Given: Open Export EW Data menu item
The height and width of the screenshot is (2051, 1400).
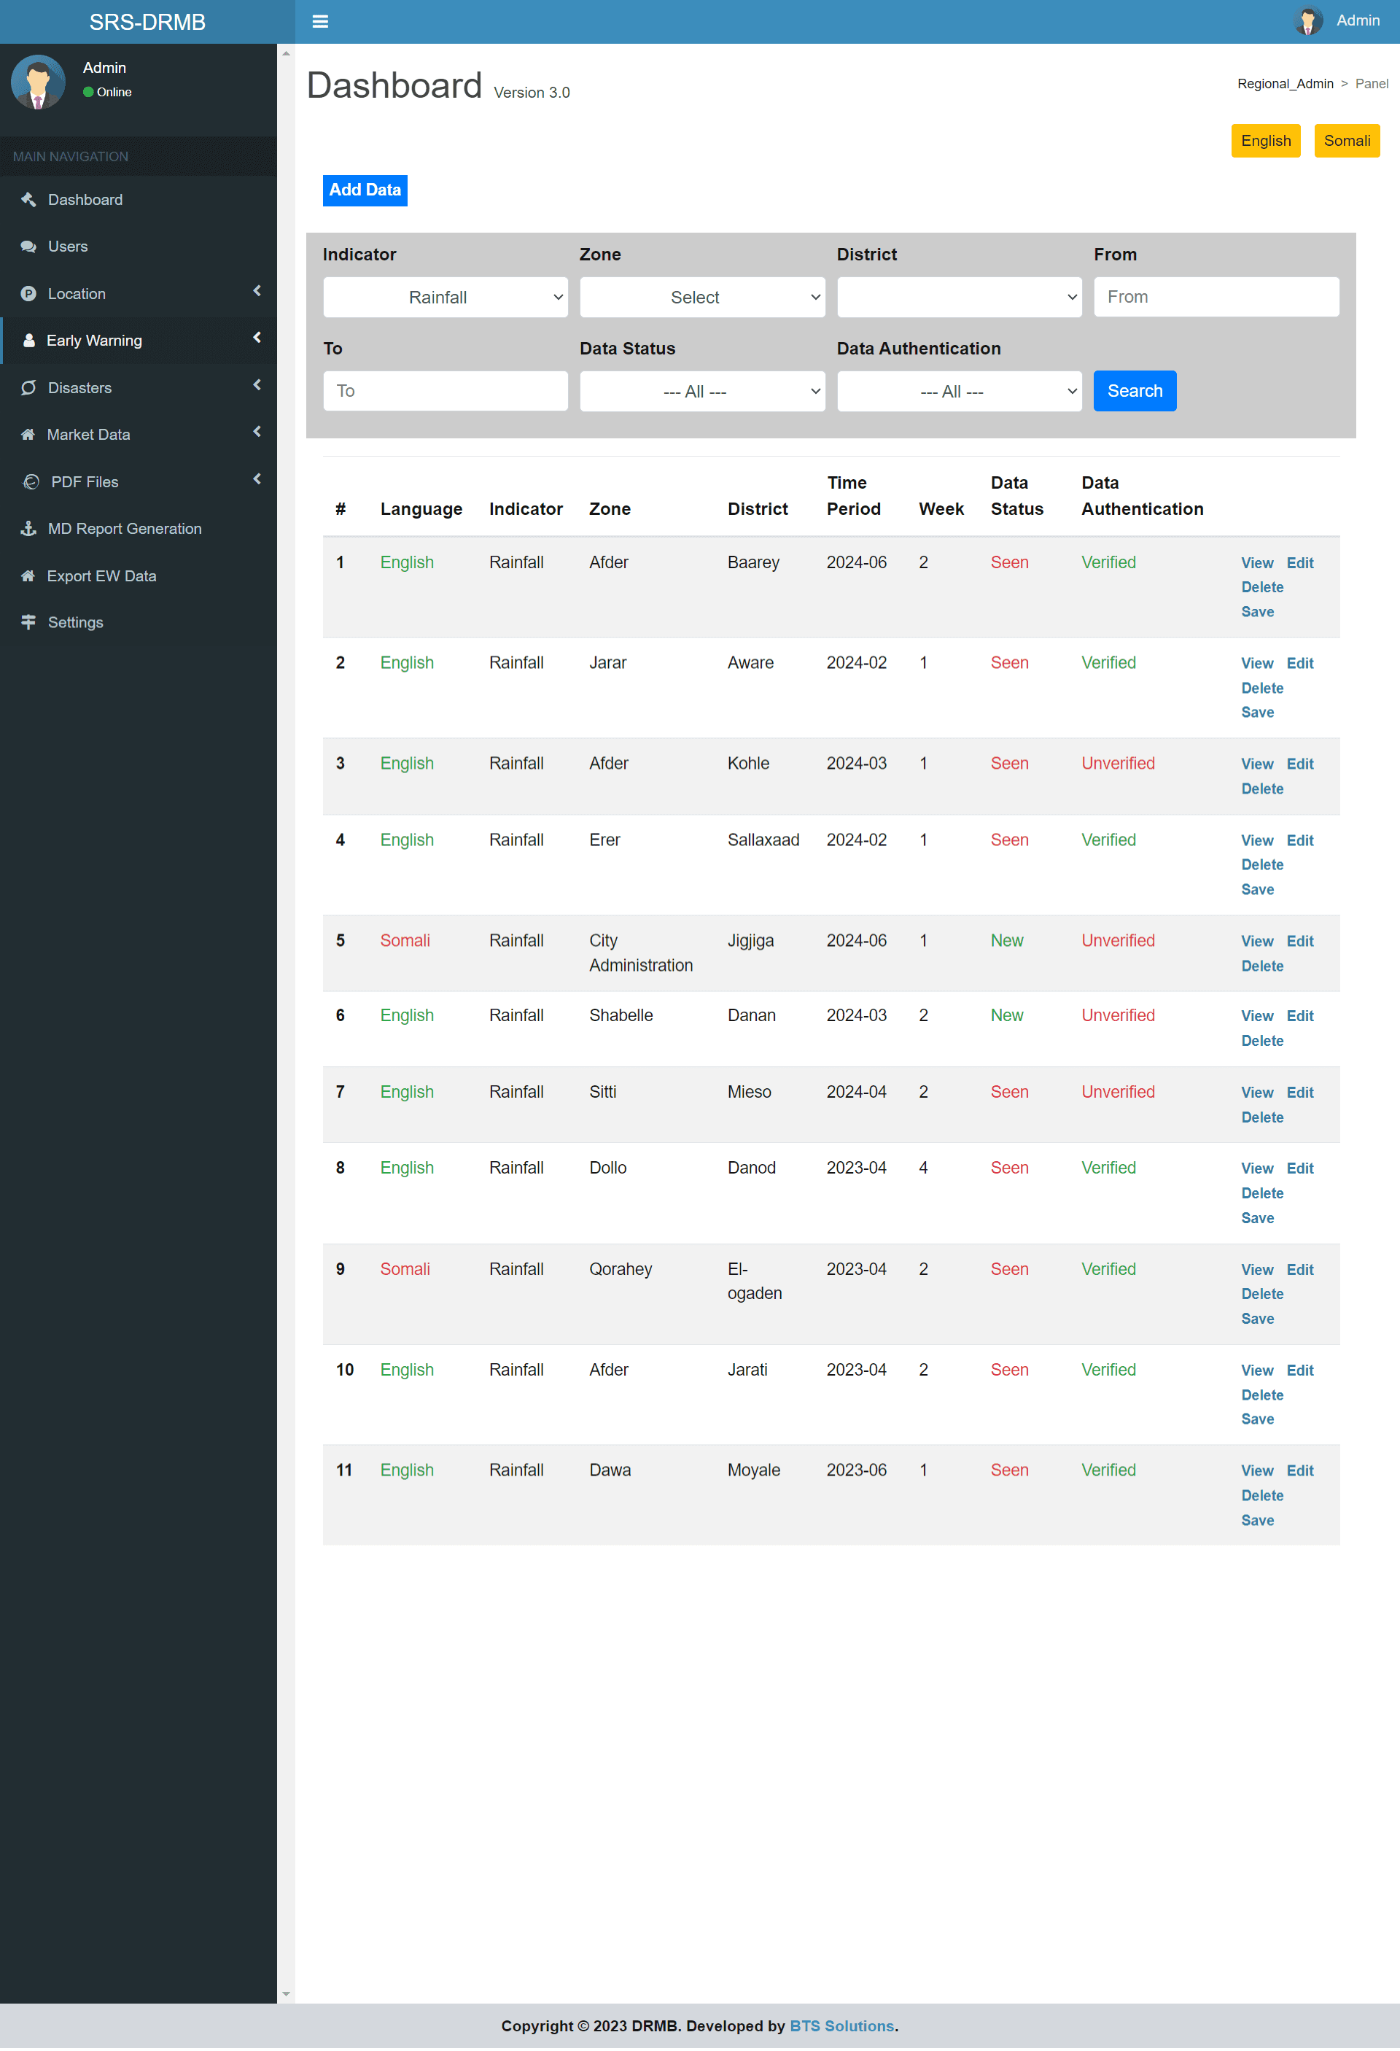Looking at the screenshot, I should (x=101, y=575).
